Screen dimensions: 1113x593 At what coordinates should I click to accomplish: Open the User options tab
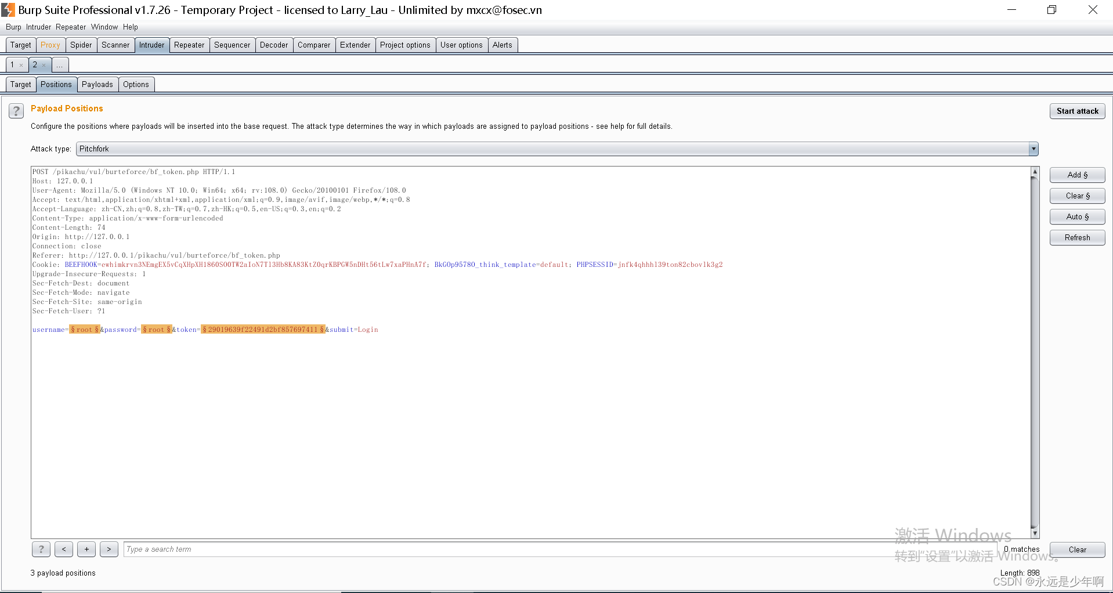pyautogui.click(x=461, y=45)
